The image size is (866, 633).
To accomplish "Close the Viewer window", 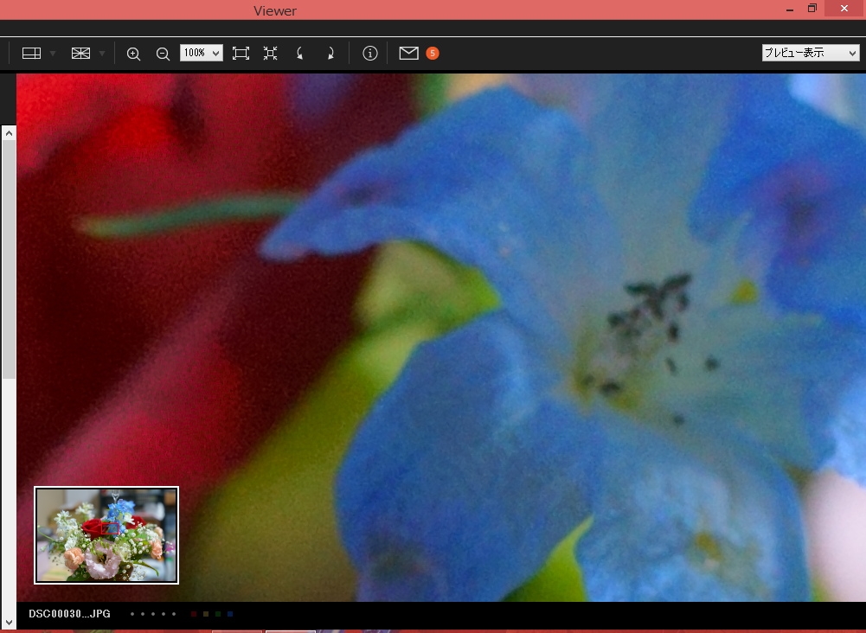I will (x=844, y=9).
